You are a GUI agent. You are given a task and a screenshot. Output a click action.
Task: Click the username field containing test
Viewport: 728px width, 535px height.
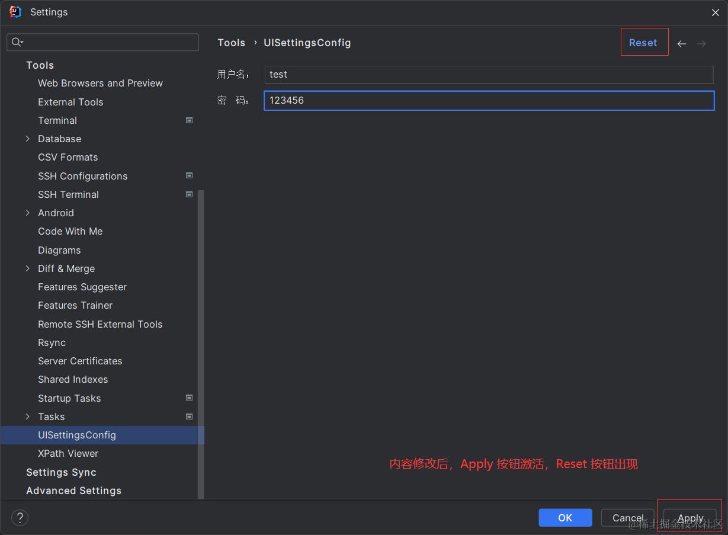tap(489, 75)
